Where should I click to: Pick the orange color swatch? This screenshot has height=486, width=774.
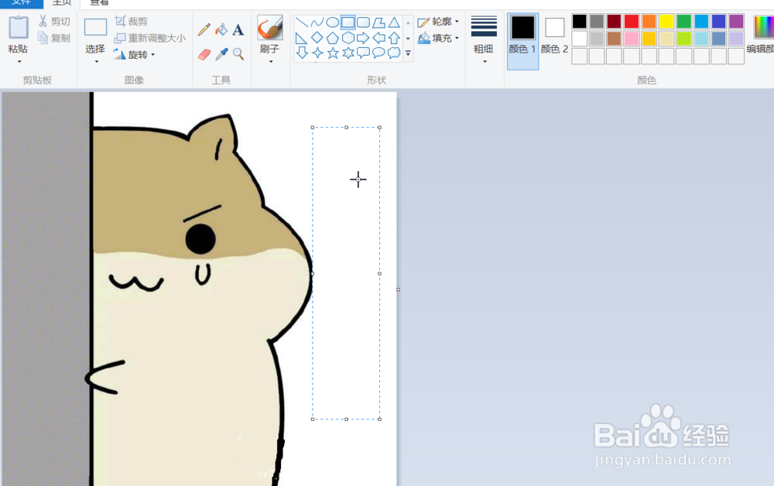coord(649,21)
